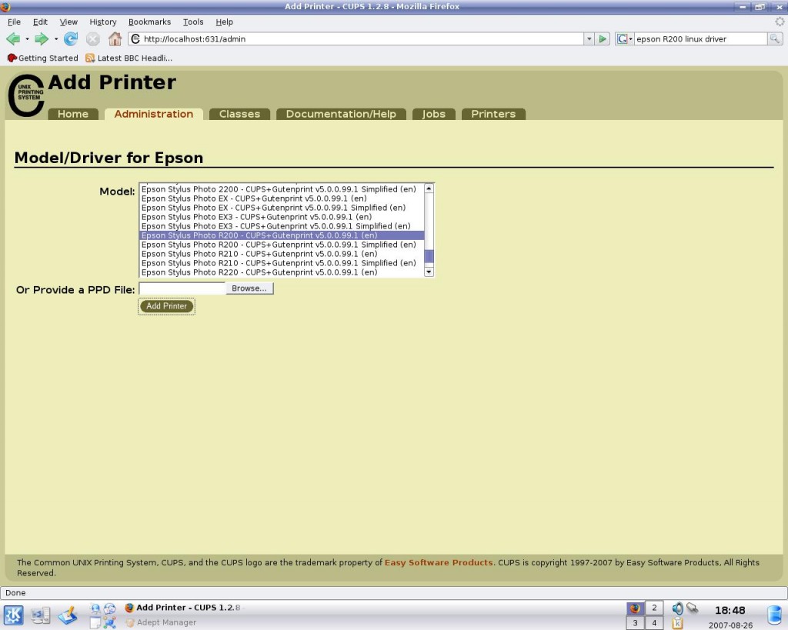The image size is (788, 630).
Task: Switch to desktop 1 with Firefox icon
Action: [x=635, y=608]
